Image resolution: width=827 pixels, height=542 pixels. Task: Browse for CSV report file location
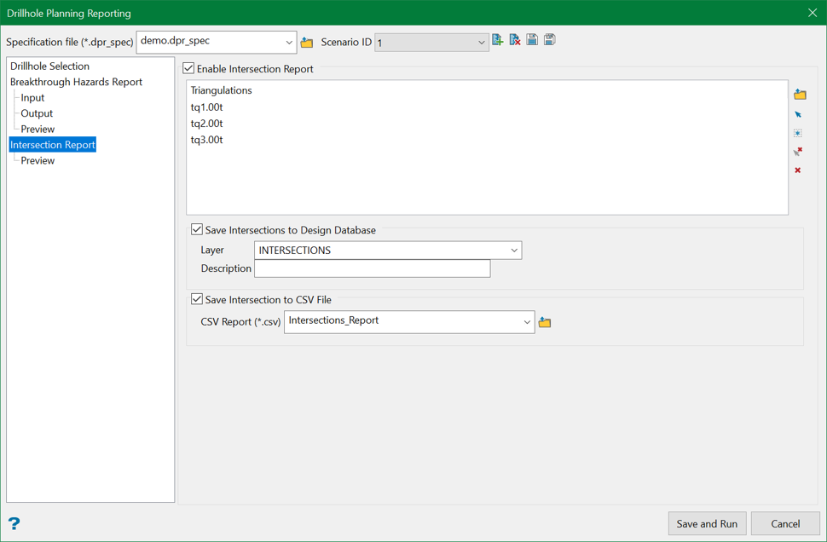tap(545, 322)
